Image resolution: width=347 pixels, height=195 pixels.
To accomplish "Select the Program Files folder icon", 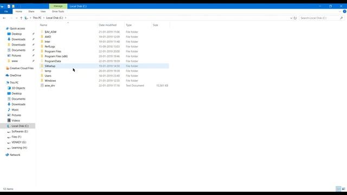I will pyautogui.click(x=42, y=51).
